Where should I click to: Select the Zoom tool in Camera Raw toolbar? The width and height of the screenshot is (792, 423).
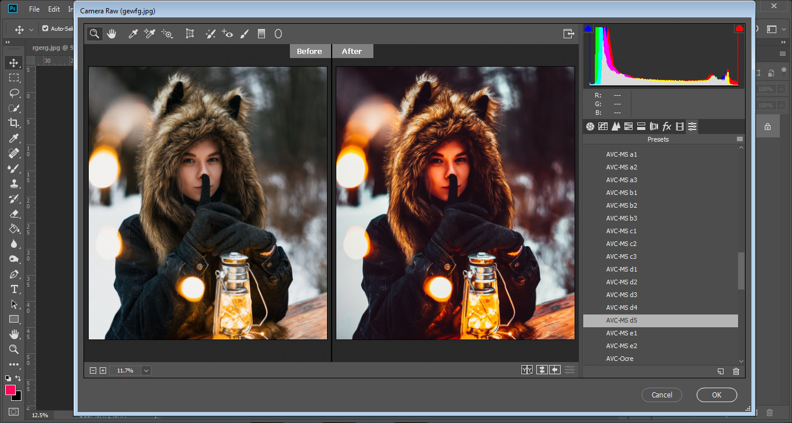pos(94,34)
